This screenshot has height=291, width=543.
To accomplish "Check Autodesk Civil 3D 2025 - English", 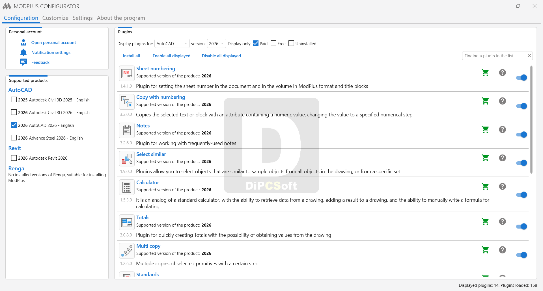I will coord(14,99).
